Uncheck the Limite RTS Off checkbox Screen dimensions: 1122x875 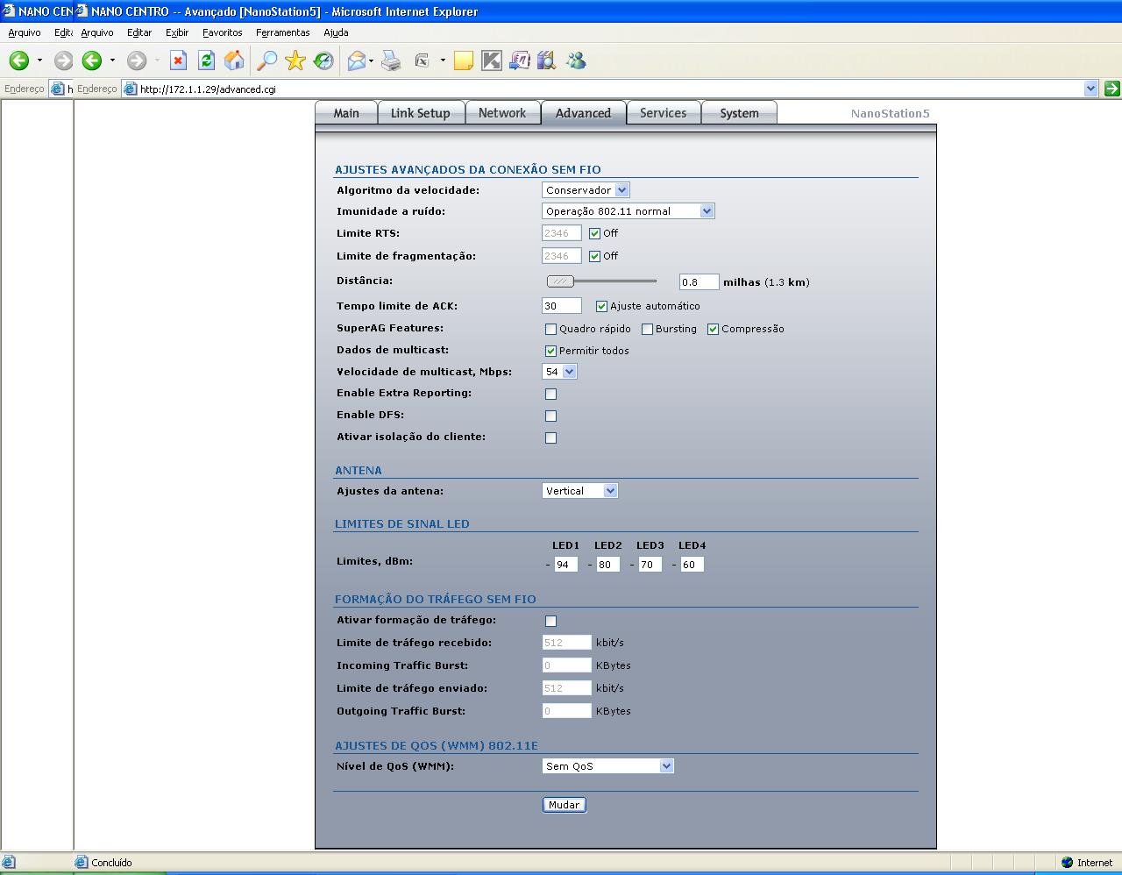594,233
